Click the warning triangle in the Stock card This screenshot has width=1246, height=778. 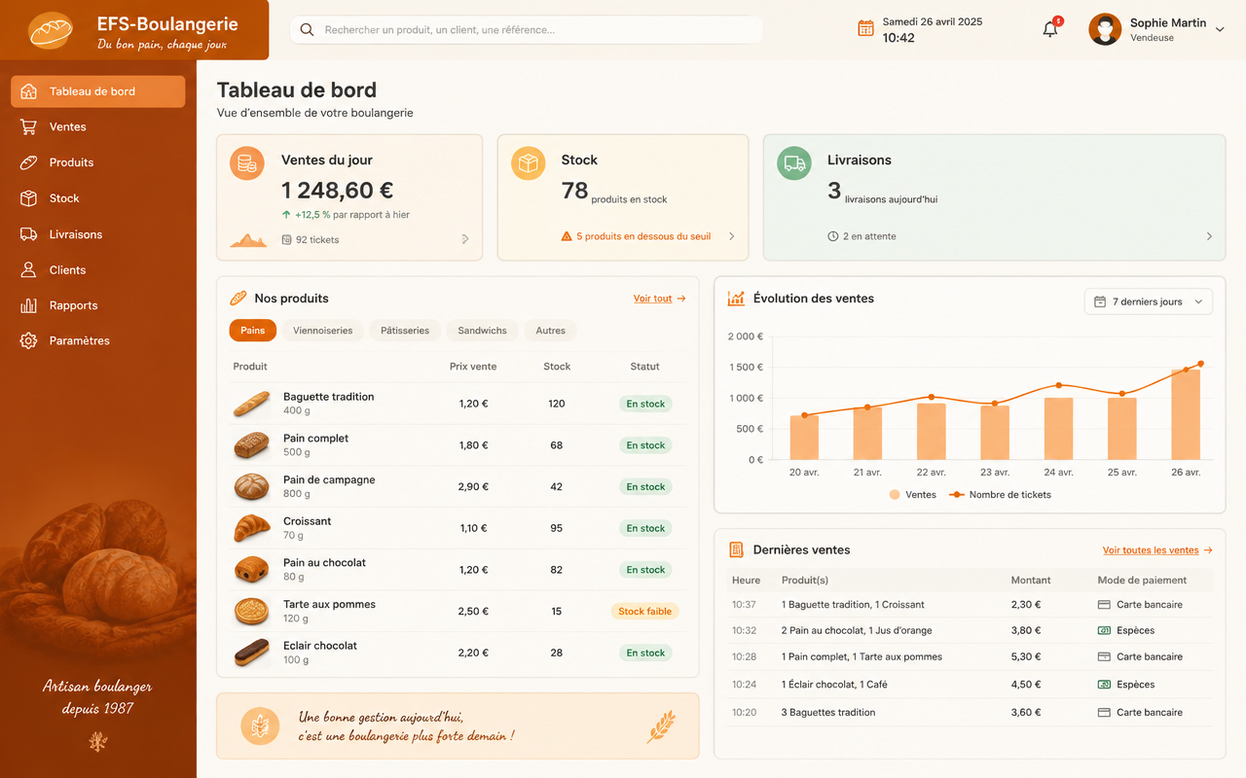(x=567, y=236)
